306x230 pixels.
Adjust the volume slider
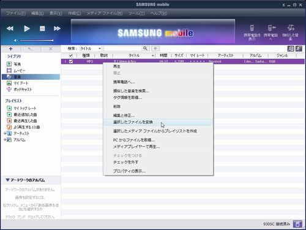point(37,40)
